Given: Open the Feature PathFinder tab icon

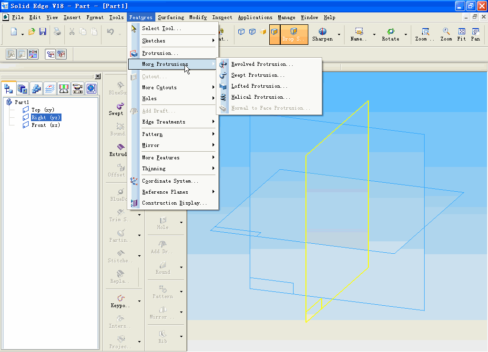Looking at the screenshot, I should point(9,88).
